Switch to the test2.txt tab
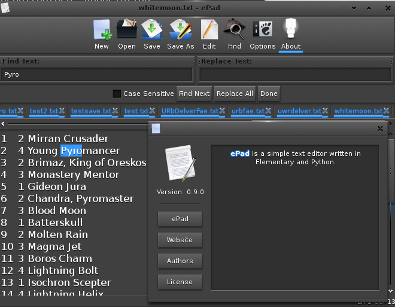The image size is (395, 307). coord(44,111)
